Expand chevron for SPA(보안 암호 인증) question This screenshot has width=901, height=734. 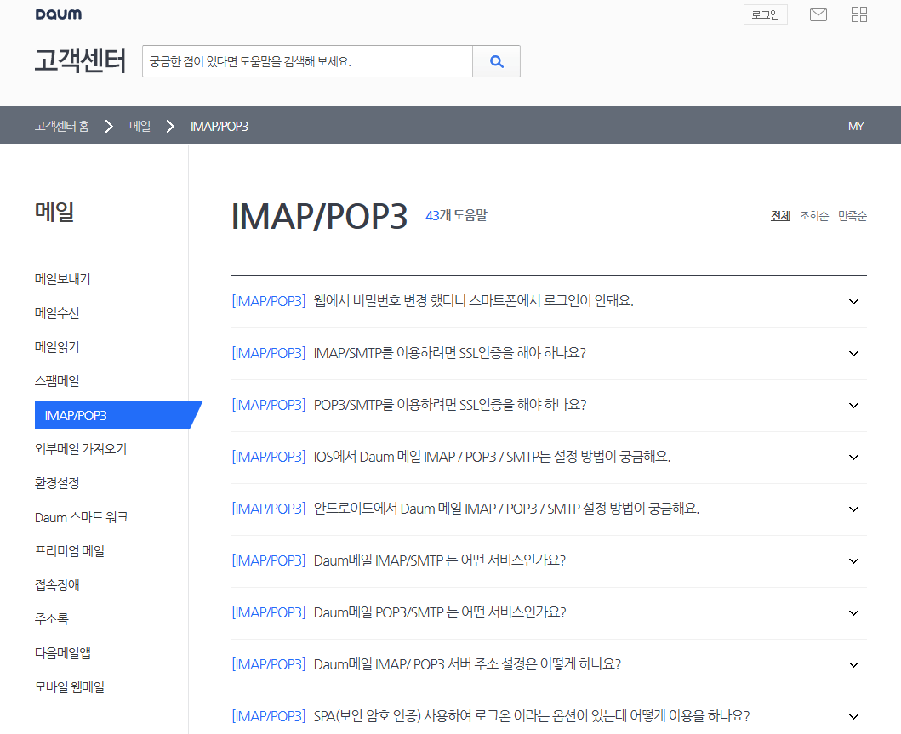854,717
